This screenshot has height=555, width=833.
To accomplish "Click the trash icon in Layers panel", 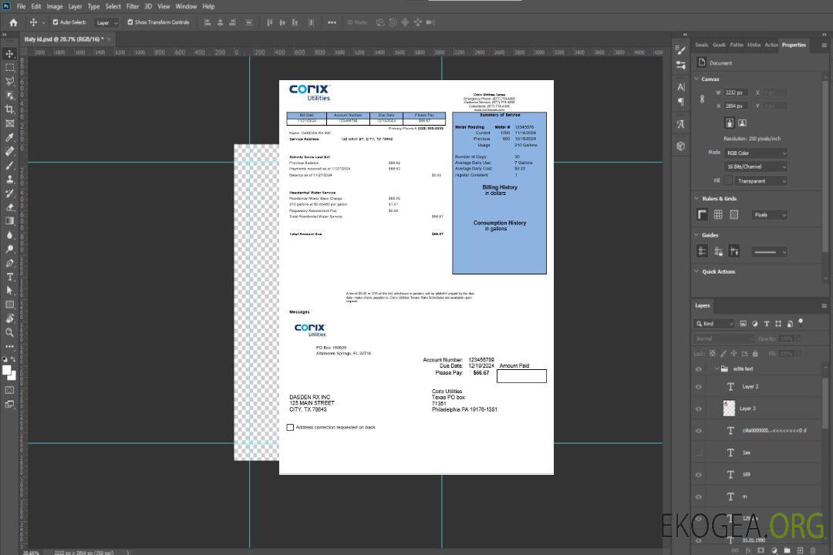I will click(813, 550).
